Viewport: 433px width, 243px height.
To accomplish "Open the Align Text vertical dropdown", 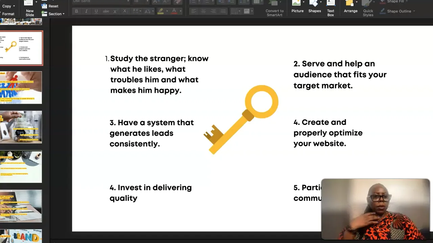I will pyautogui.click(x=248, y=11).
